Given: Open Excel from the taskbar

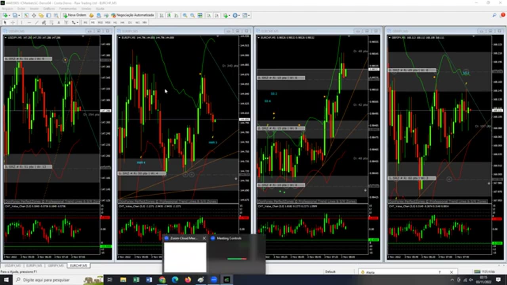Looking at the screenshot, I should coord(136,280).
